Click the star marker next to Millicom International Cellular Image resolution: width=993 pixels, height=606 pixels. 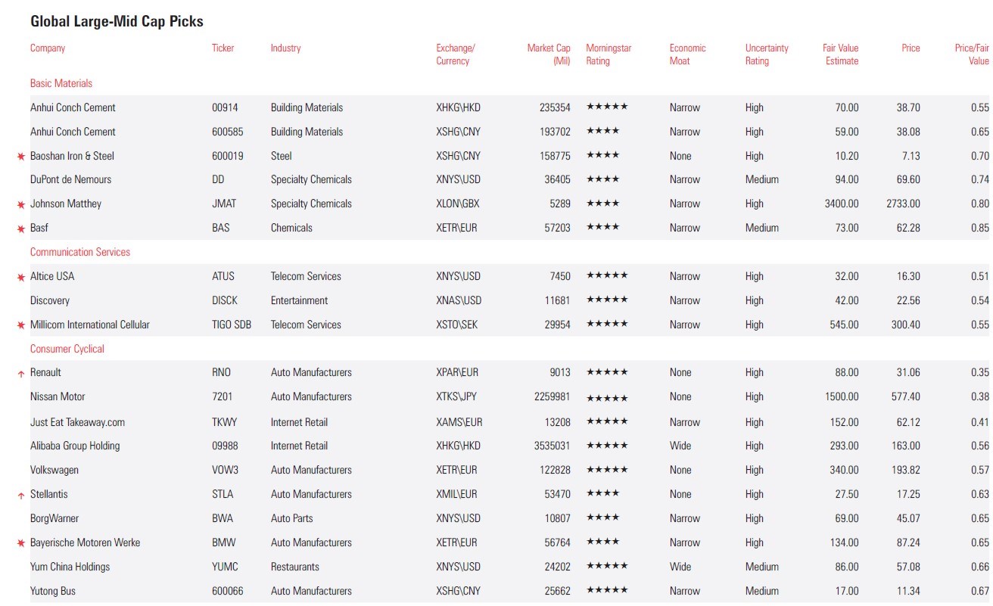click(x=21, y=325)
